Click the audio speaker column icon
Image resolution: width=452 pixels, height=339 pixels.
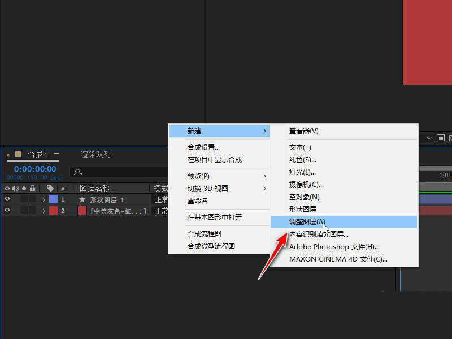coord(15,189)
